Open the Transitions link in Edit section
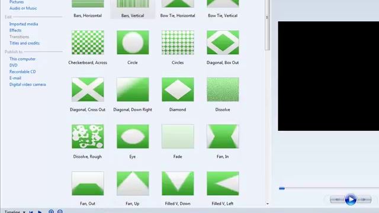Screen dimensions: 379x213 (x=19, y=37)
